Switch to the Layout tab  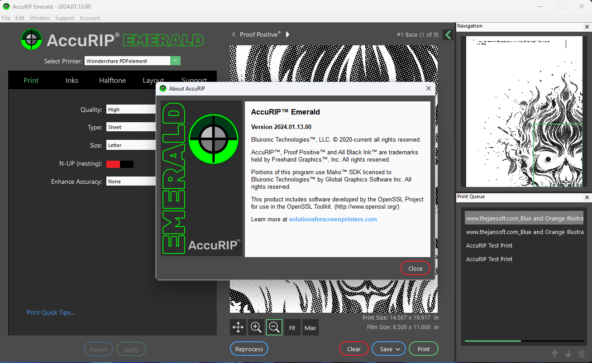153,80
